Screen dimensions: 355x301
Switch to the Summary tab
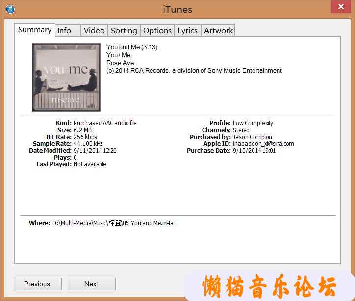(35, 30)
